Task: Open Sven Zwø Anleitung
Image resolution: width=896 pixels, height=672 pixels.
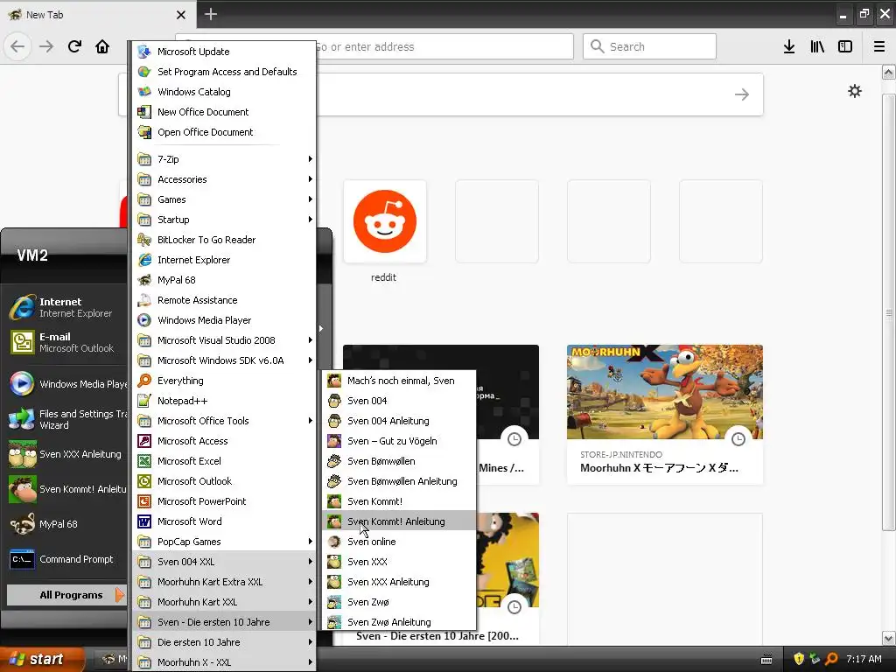Action: (x=399, y=622)
